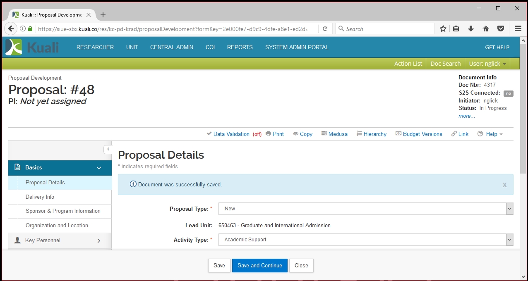Click the Link toolbar icon

[x=460, y=134]
